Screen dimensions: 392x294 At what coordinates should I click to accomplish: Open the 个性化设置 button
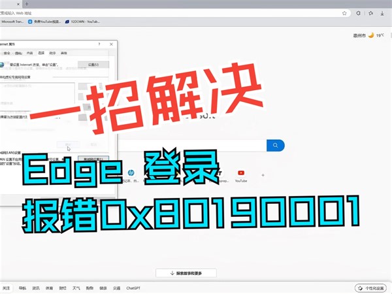tap(371, 288)
